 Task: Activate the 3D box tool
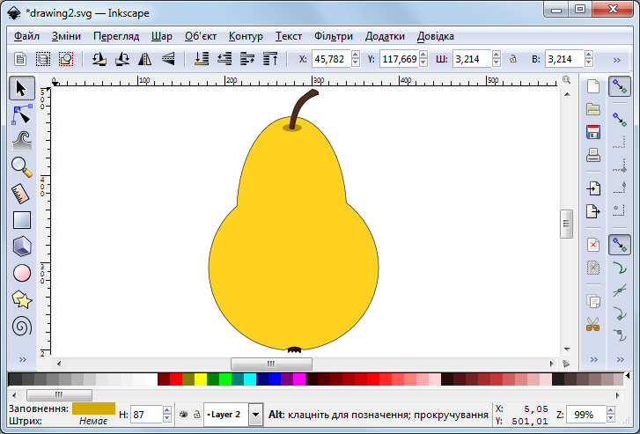point(22,246)
